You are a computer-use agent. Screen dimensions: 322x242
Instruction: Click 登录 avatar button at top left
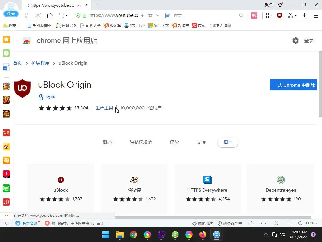coord(11,14)
